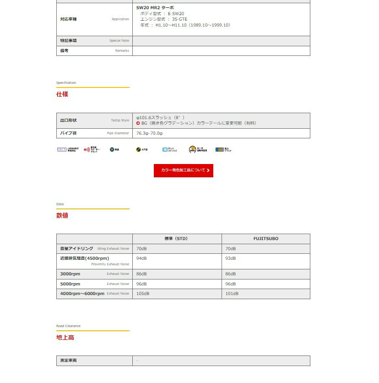The image size is (379, 383).
Task: Click the 近接排気騒音(4500rpm) row label
Action: pyautogui.click(x=85, y=258)
